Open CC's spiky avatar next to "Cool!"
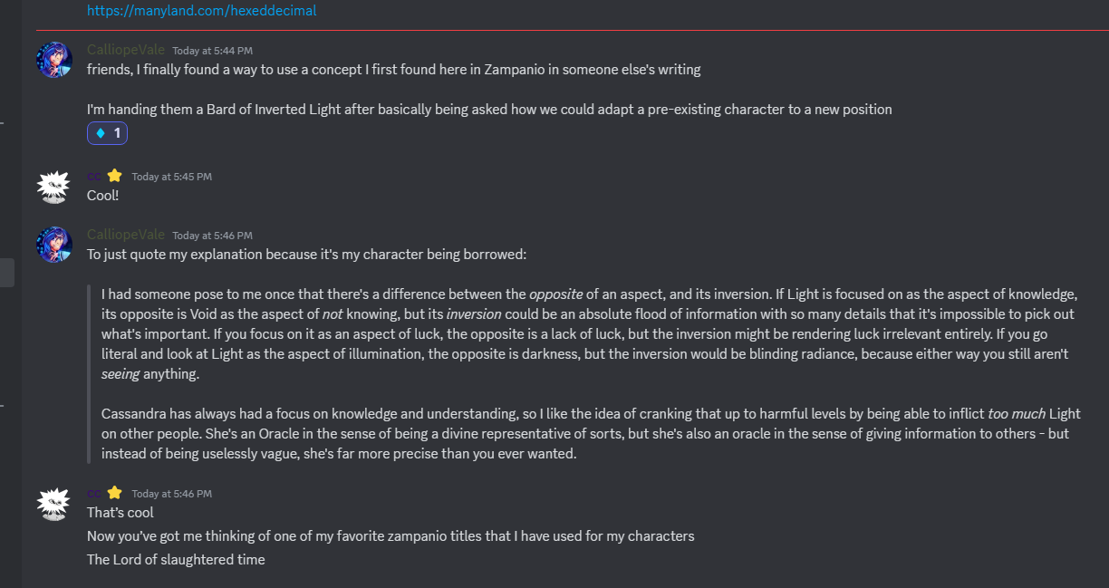Image resolution: width=1109 pixels, height=588 pixels. [53, 186]
